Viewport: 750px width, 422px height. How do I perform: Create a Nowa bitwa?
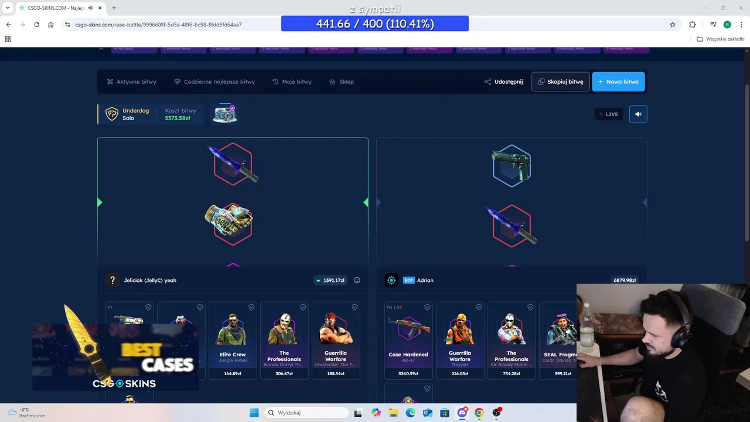point(619,81)
